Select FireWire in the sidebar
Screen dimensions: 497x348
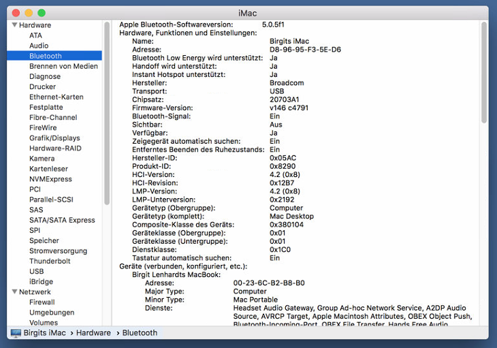(43, 128)
